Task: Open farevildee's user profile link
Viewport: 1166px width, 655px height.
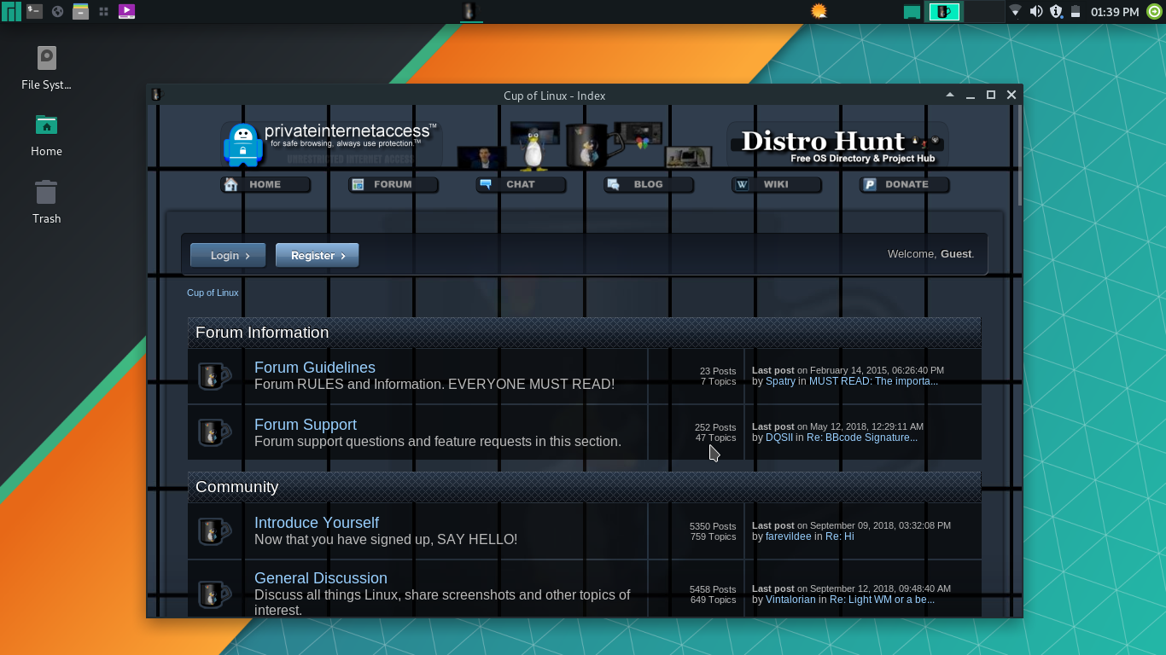Action: point(789,536)
